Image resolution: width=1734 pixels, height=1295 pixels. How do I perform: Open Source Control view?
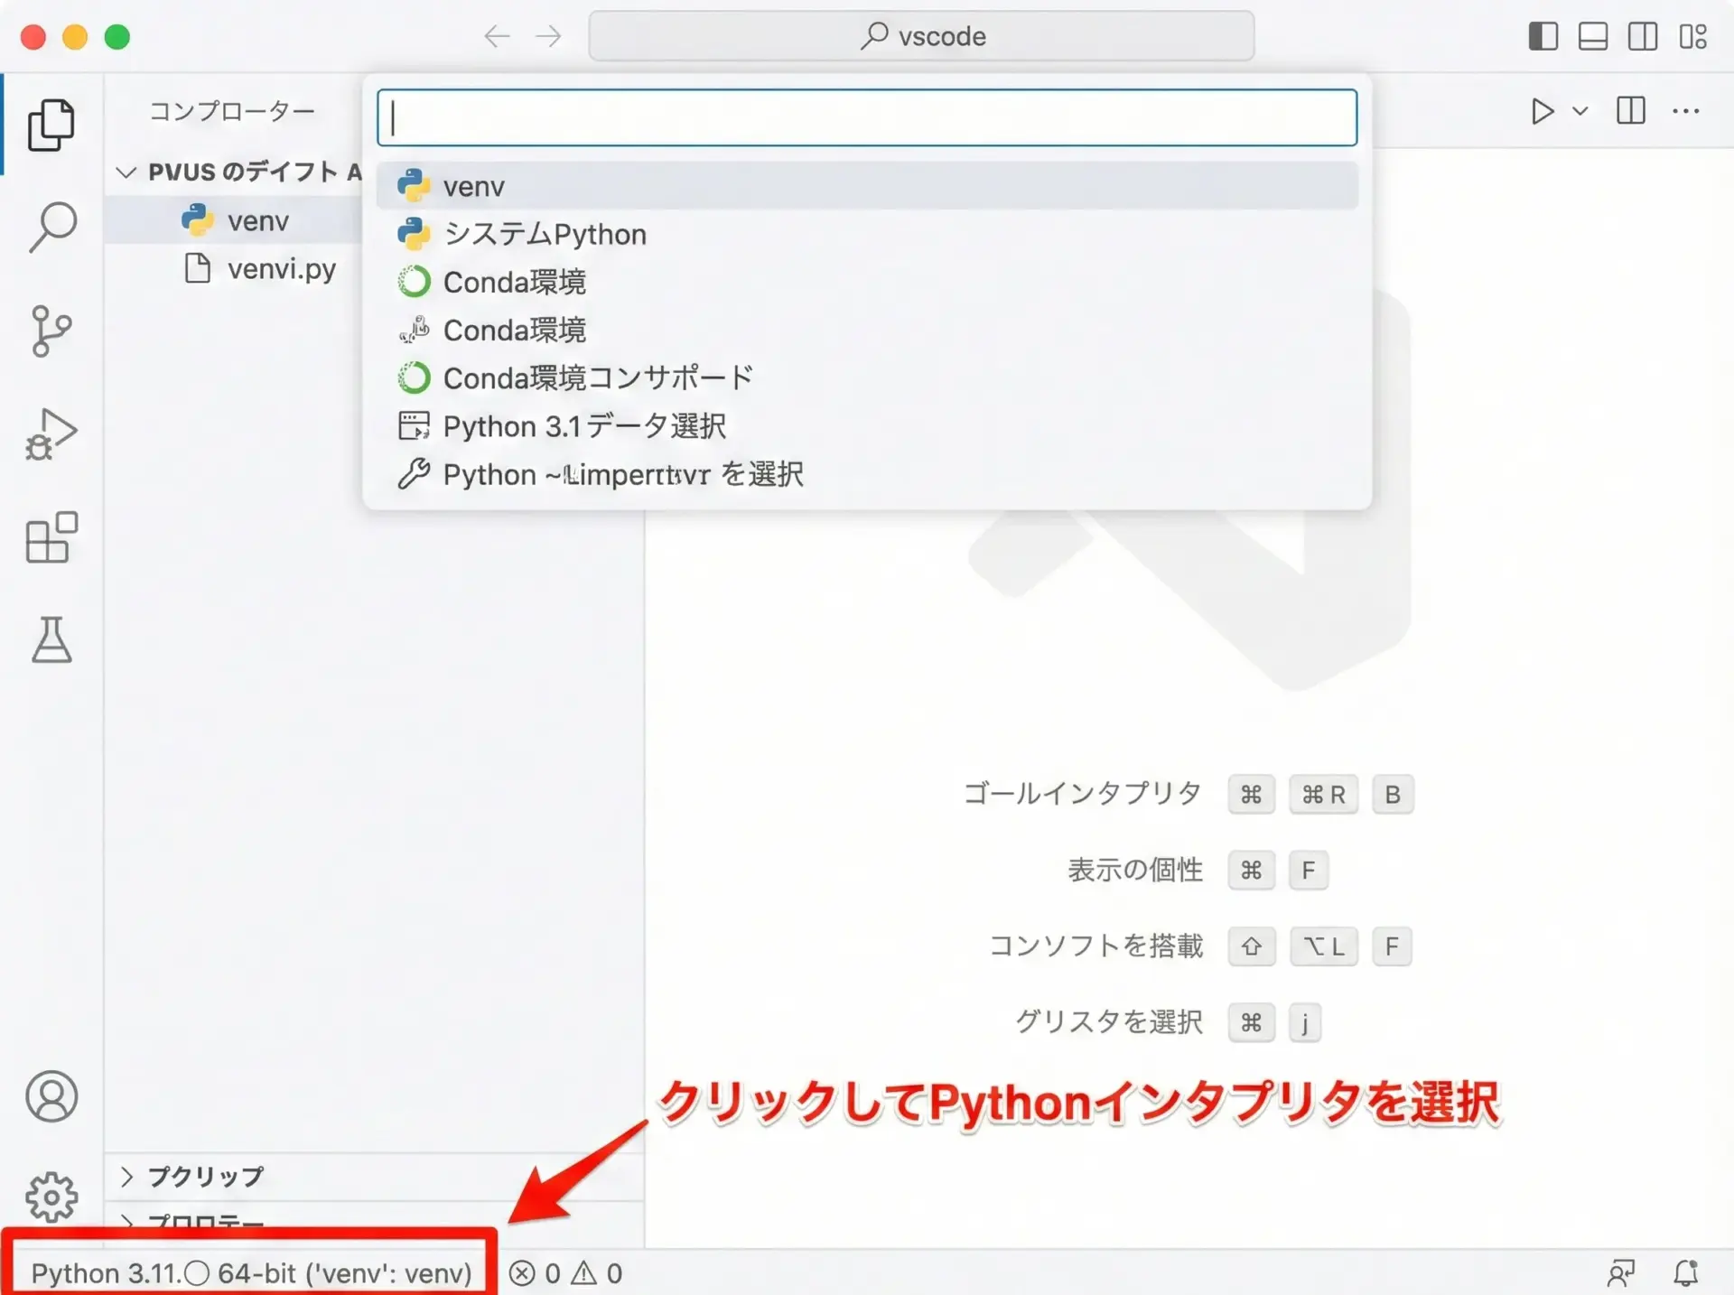[x=51, y=331]
